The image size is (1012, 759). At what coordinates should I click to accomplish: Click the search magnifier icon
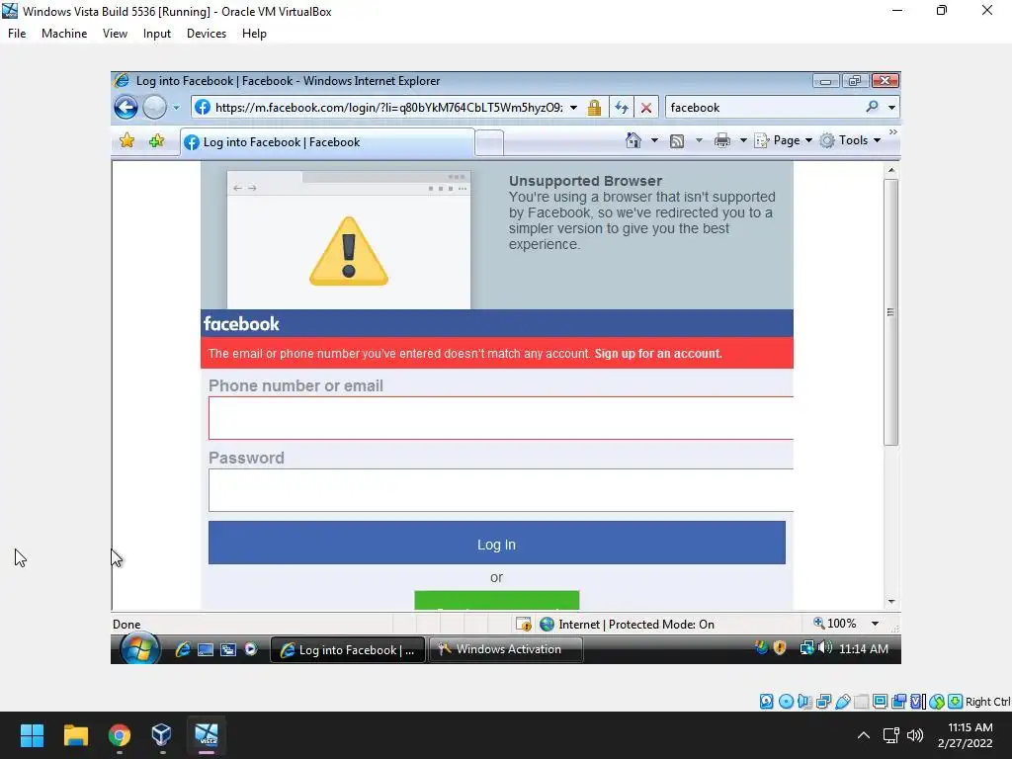(873, 107)
